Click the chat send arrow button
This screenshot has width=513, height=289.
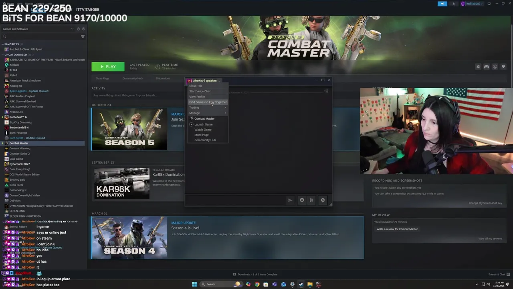[290, 200]
